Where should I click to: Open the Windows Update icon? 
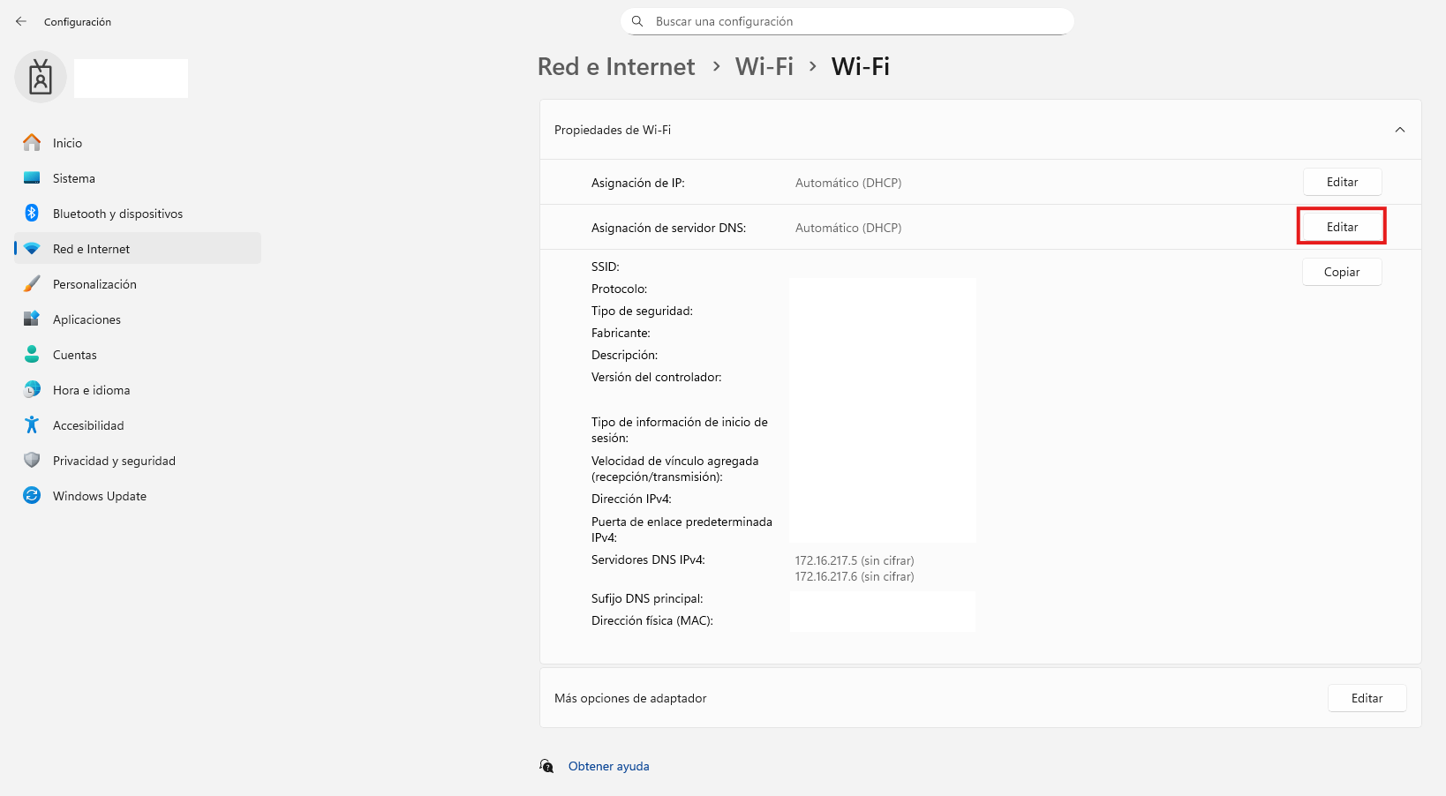point(32,496)
